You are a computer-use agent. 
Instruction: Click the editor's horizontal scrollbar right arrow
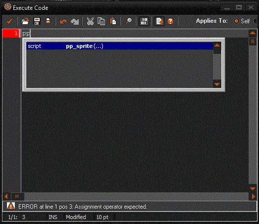[253, 196]
